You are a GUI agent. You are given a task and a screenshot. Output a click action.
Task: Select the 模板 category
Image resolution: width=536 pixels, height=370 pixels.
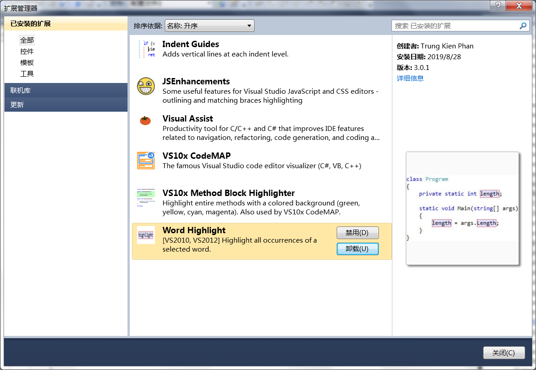pyautogui.click(x=26, y=62)
